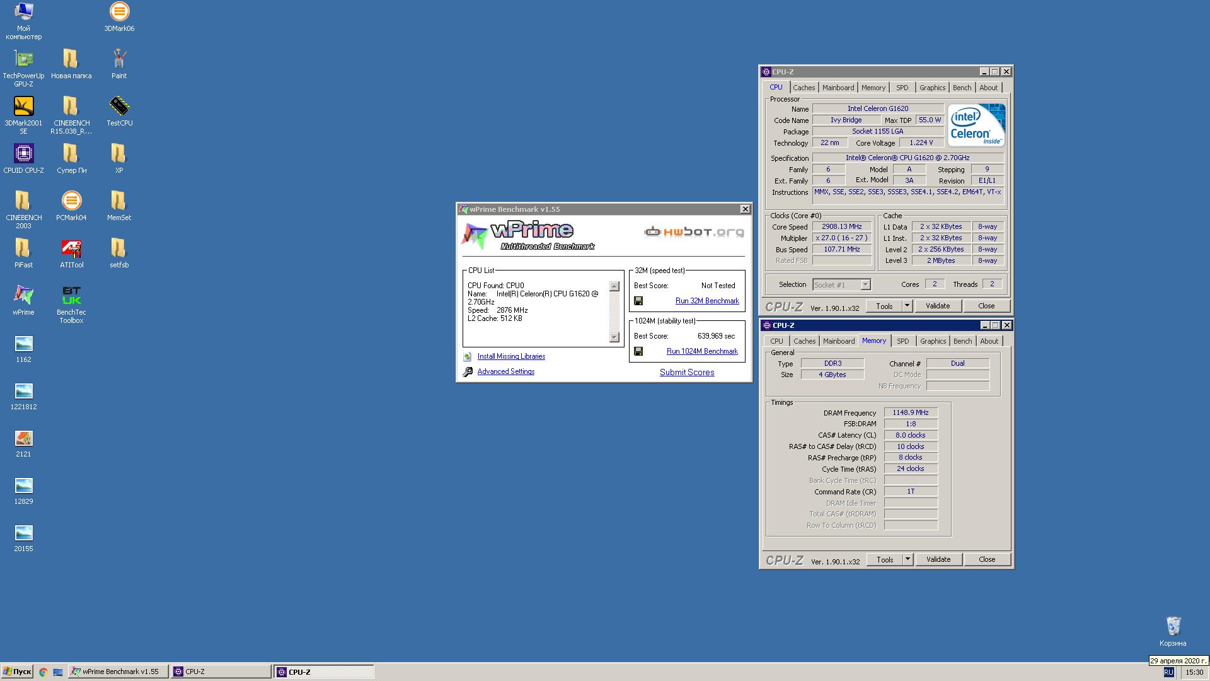
Task: Open Graphics tab in upper CPU-Z window
Action: (x=932, y=88)
